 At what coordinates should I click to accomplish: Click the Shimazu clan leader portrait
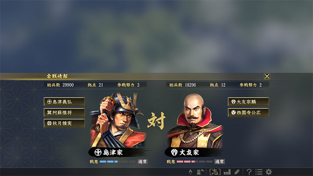click(x=118, y=120)
